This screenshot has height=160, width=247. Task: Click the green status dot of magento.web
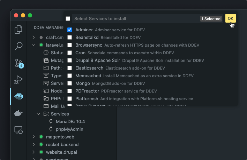[41, 137]
